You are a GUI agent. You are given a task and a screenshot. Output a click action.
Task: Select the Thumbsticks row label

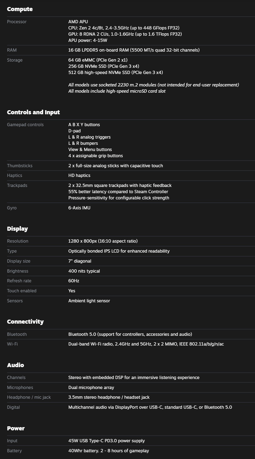[x=20, y=166]
